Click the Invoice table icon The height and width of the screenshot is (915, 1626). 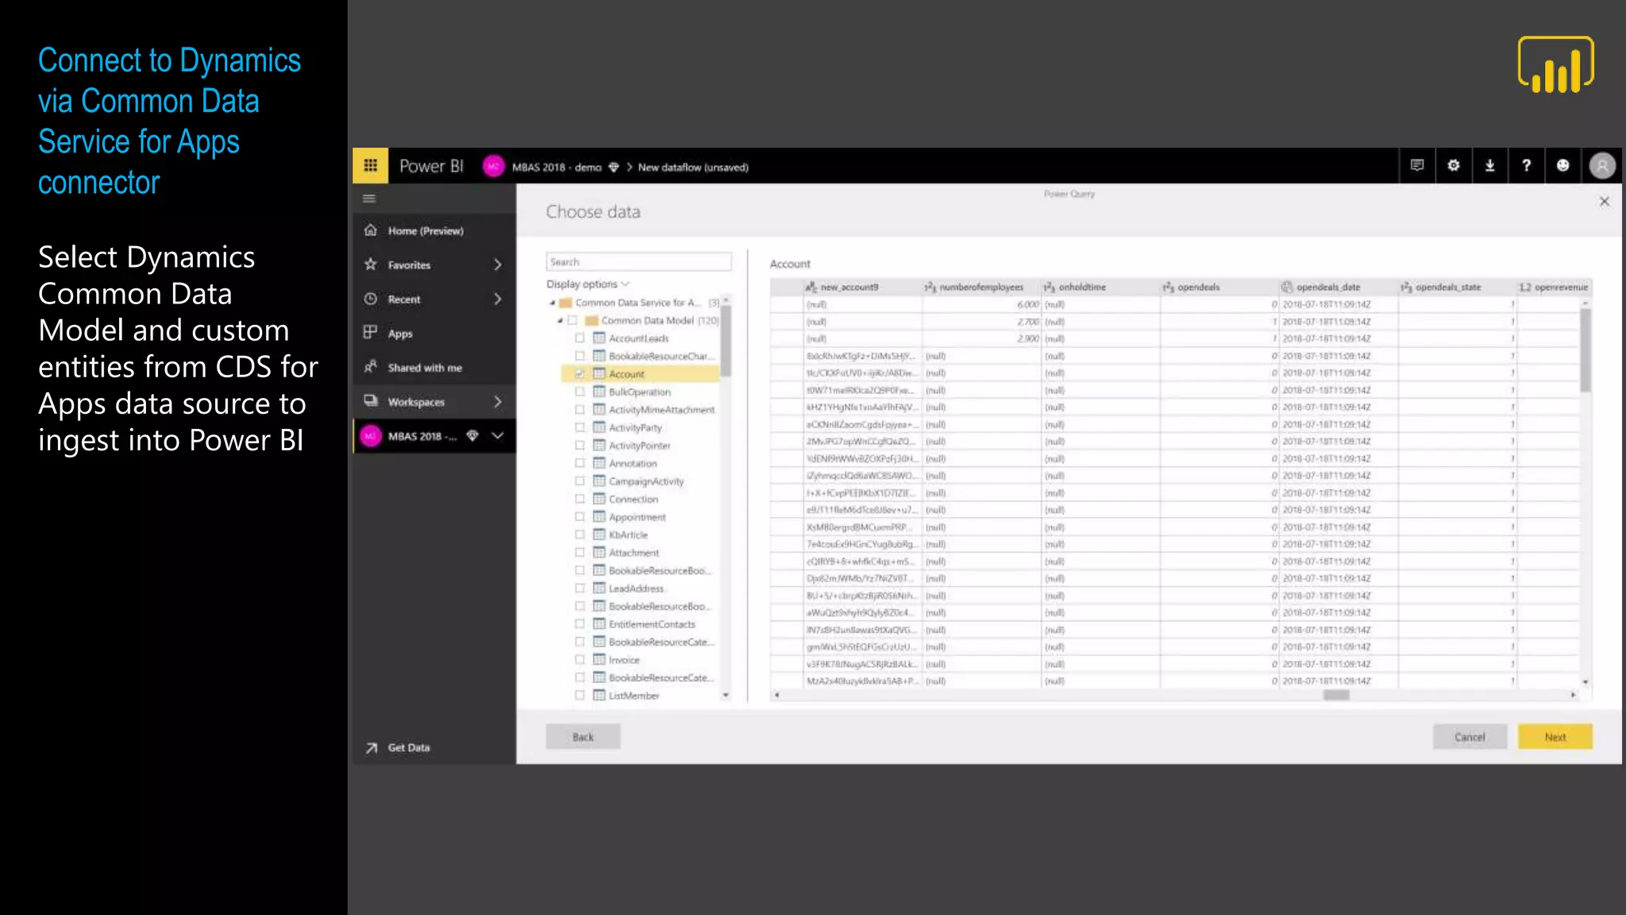[599, 660]
